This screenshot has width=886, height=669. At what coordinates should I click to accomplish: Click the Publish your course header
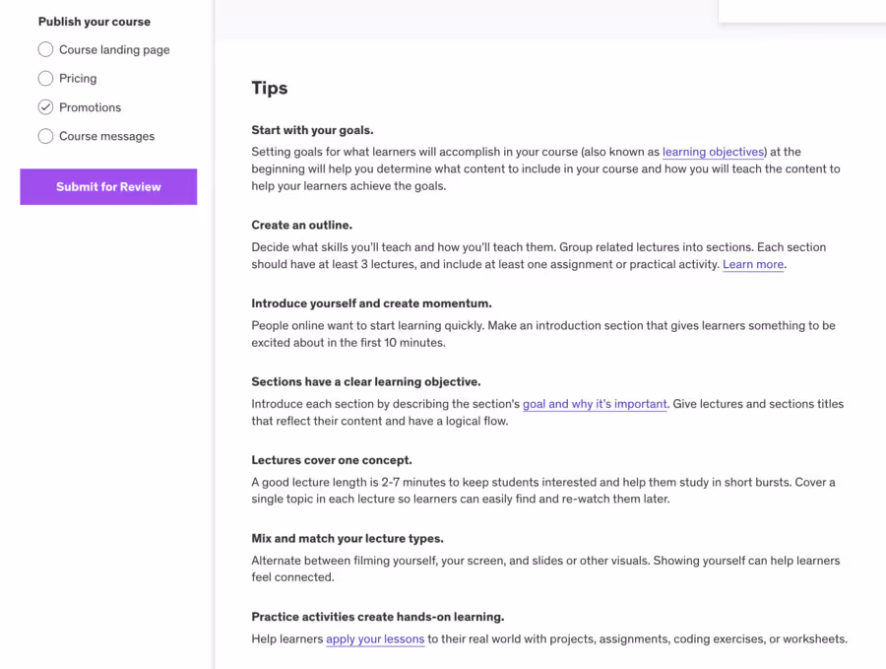[x=95, y=21]
